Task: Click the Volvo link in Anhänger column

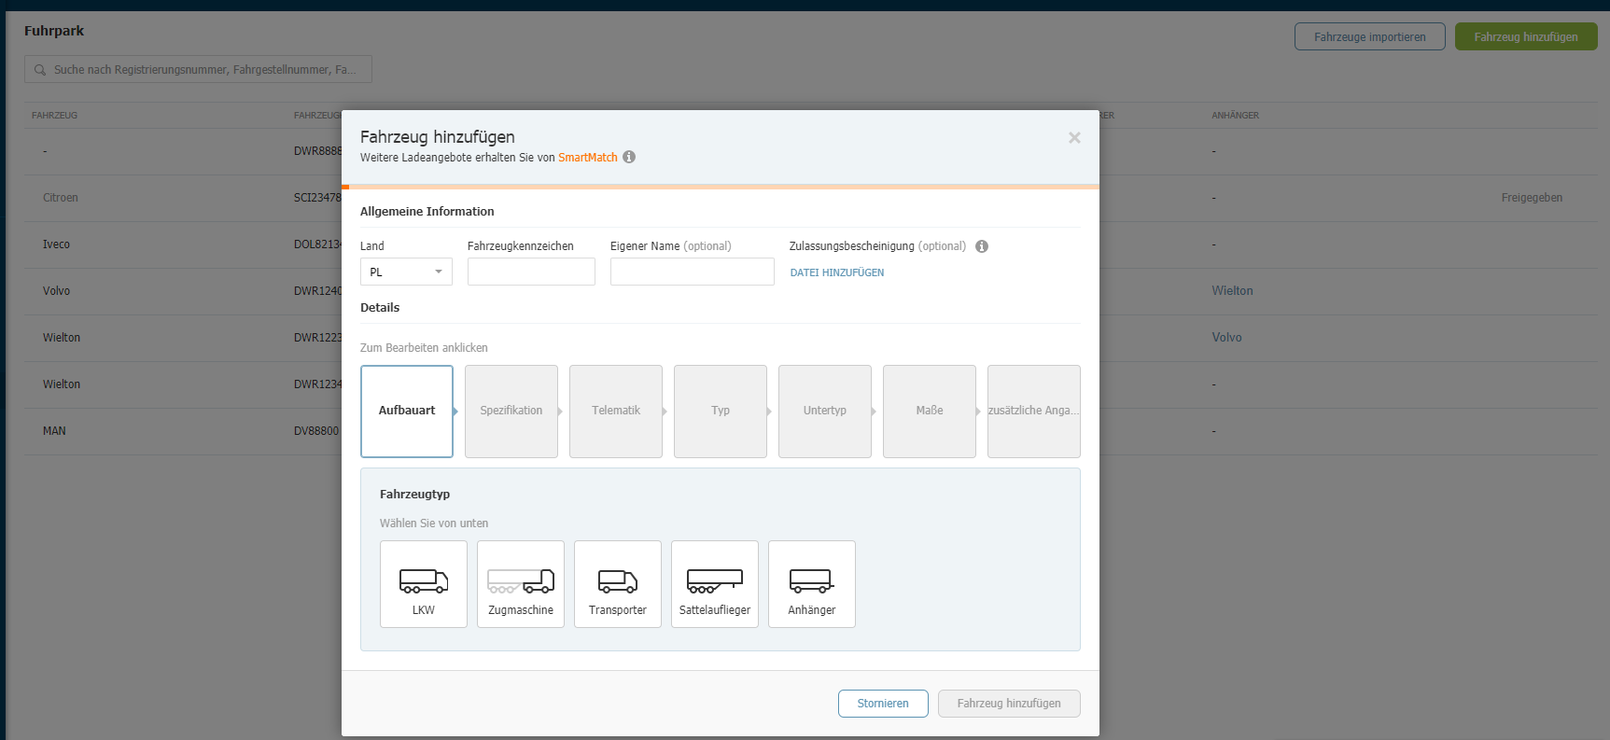Action: (x=1226, y=338)
